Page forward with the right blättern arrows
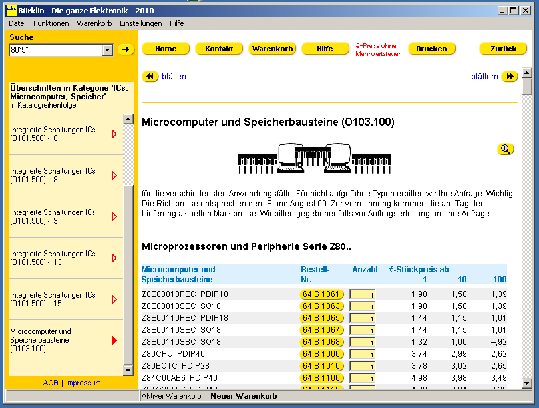This screenshot has width=539, height=408. click(510, 77)
